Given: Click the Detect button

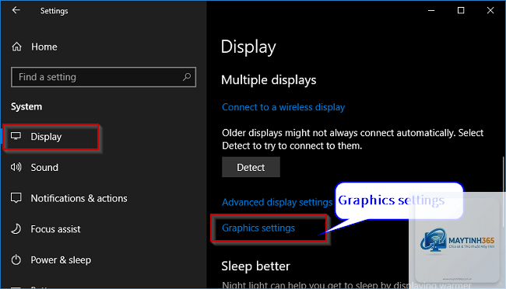Looking at the screenshot, I should (x=251, y=167).
